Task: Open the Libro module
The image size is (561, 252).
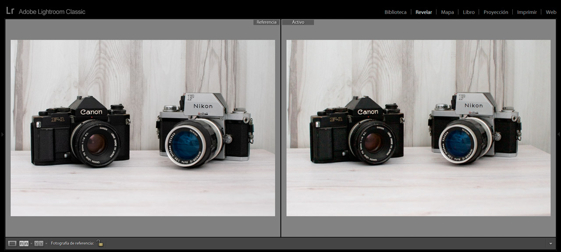Action: [x=469, y=12]
